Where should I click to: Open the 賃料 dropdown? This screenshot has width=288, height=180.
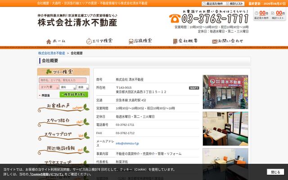tap(67, 87)
